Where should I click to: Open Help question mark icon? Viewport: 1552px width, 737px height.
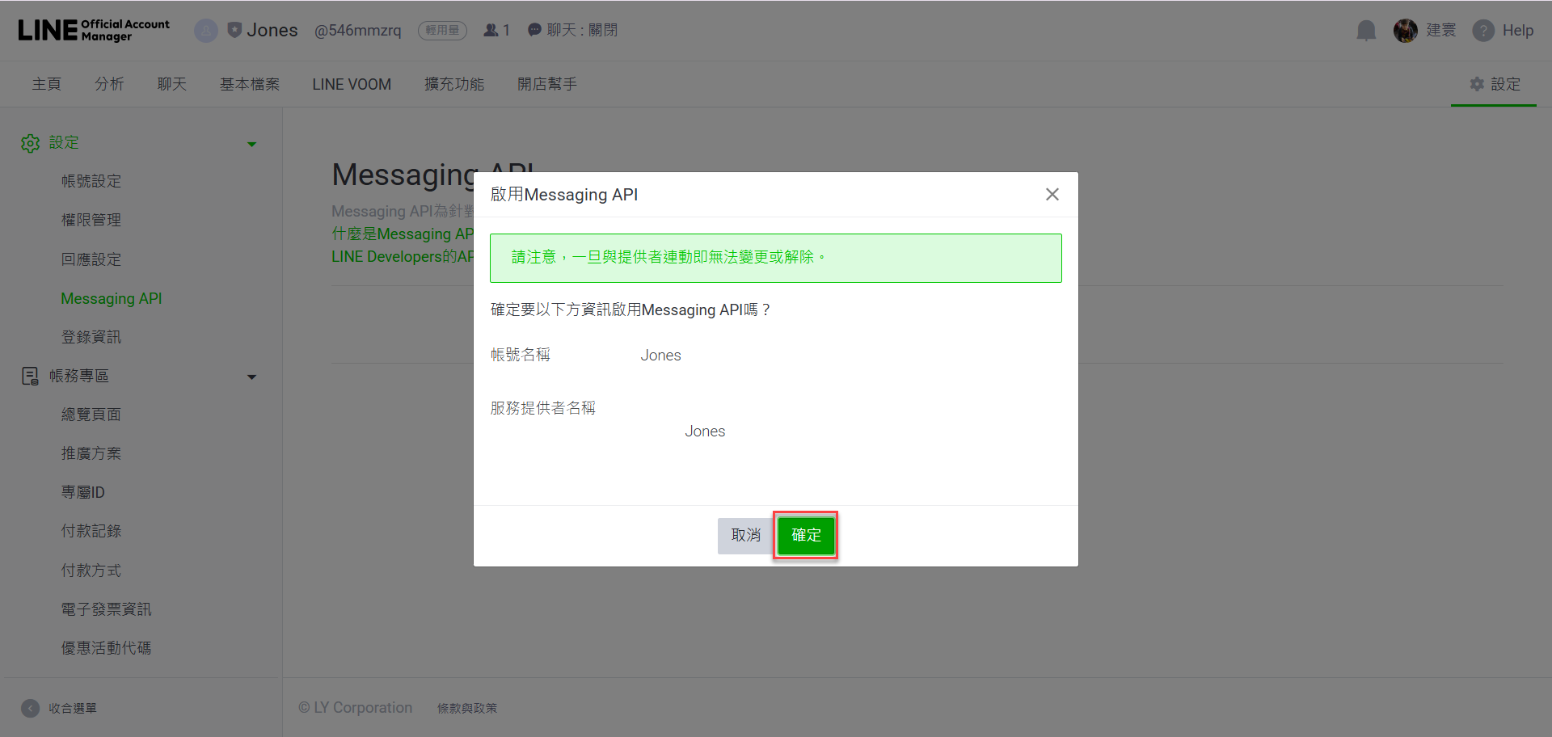(1483, 31)
